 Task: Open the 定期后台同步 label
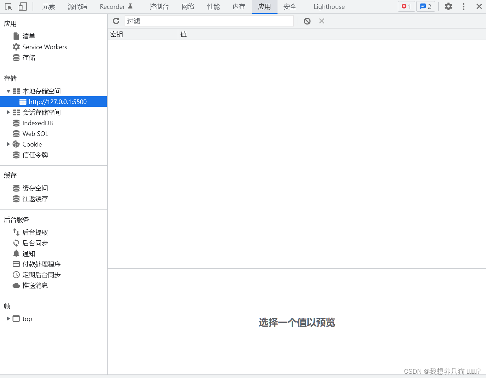(41, 275)
